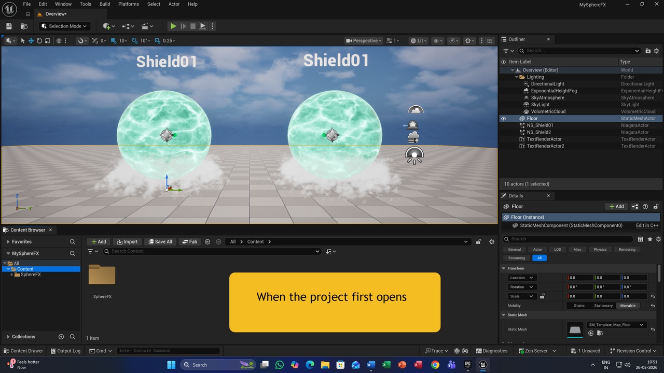Open the play options three-dot menu
Viewport: 664px width, 373px height.
point(212,26)
